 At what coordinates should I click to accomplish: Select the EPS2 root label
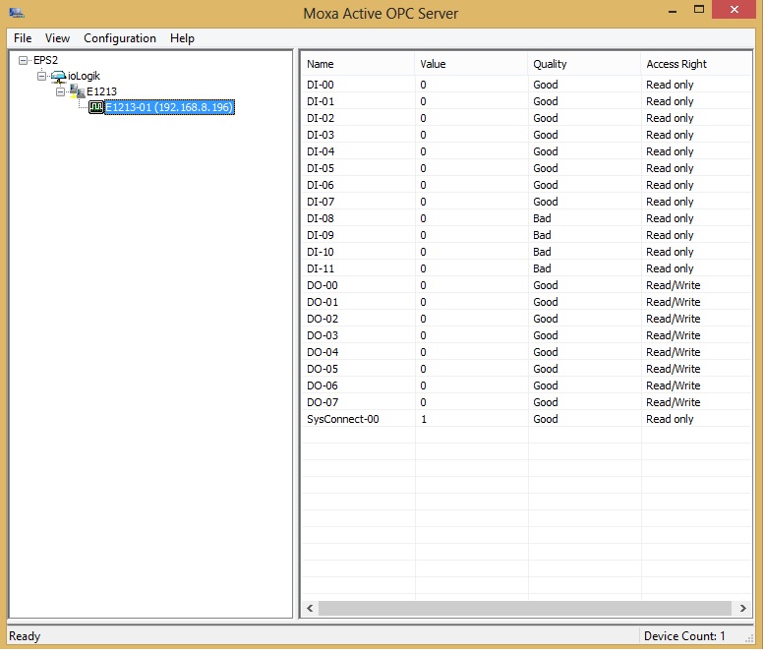pos(46,60)
